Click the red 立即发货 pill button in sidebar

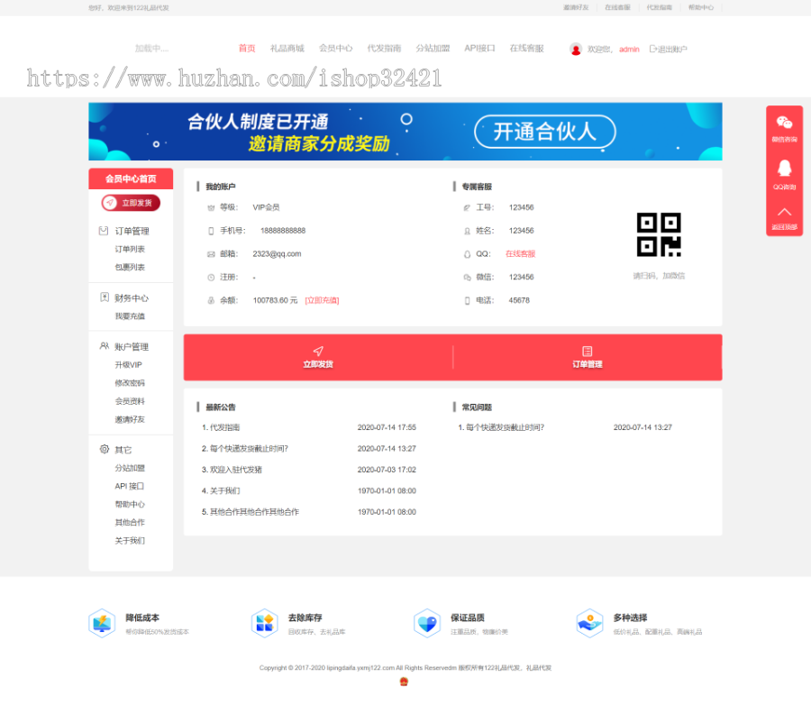point(131,203)
